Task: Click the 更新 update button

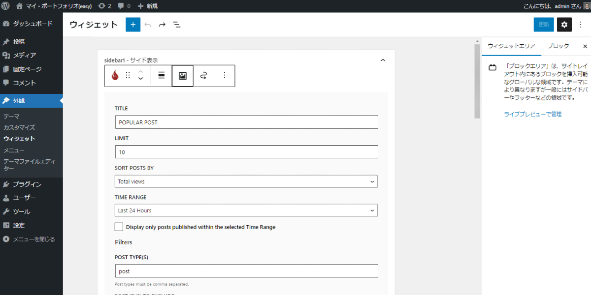Action: coord(544,25)
